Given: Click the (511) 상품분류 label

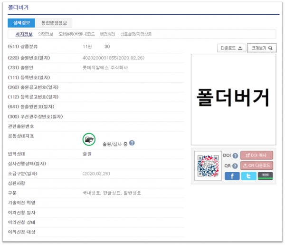Looking at the screenshot, I should pos(22,47).
